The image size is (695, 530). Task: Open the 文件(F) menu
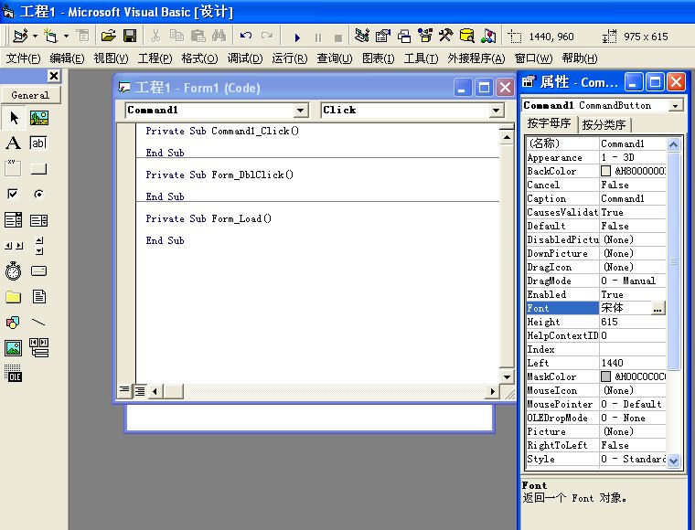[x=23, y=58]
